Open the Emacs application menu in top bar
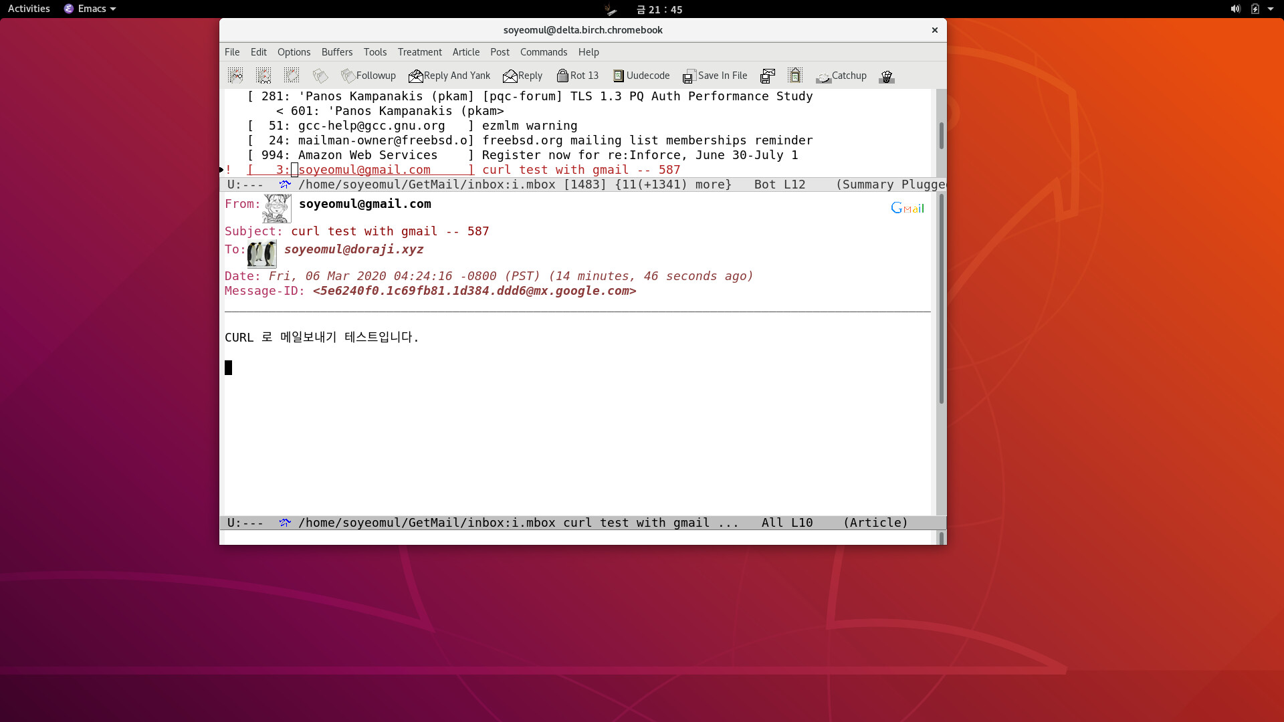 click(x=90, y=9)
